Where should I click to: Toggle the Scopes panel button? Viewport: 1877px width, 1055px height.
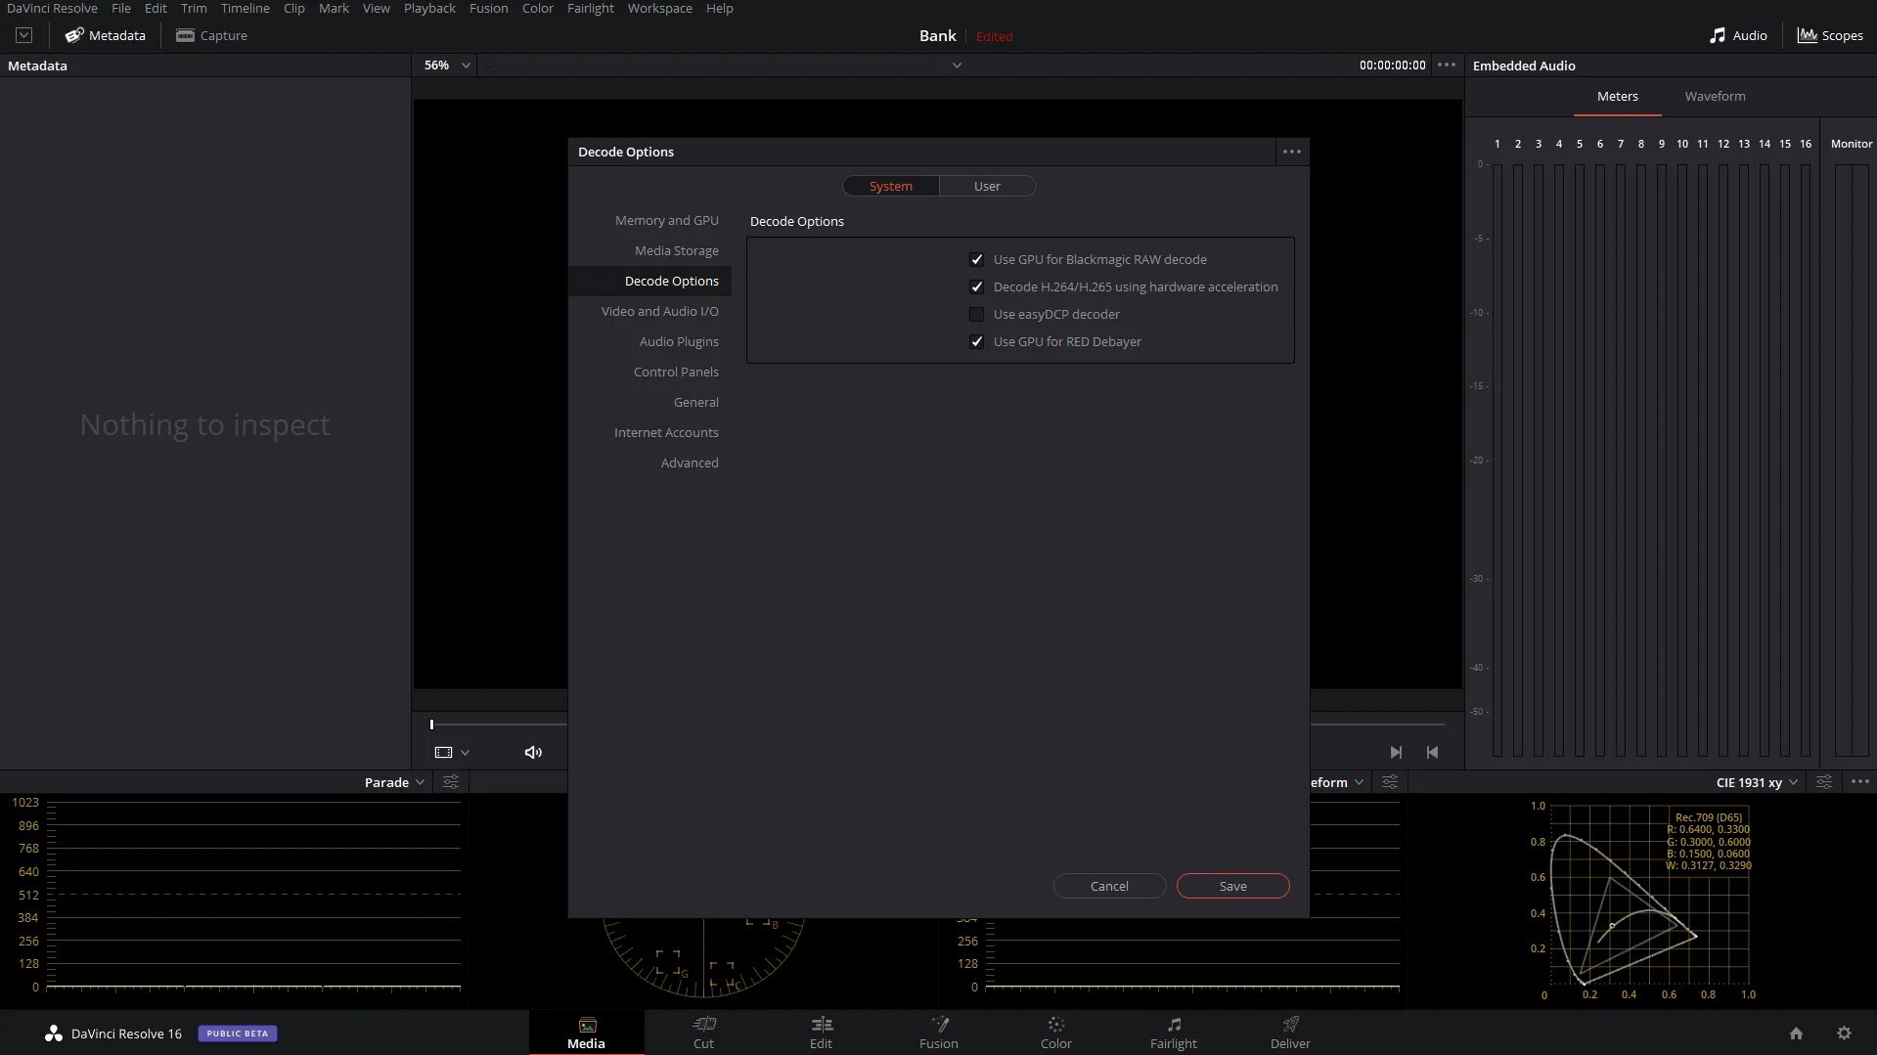coord(1830,35)
